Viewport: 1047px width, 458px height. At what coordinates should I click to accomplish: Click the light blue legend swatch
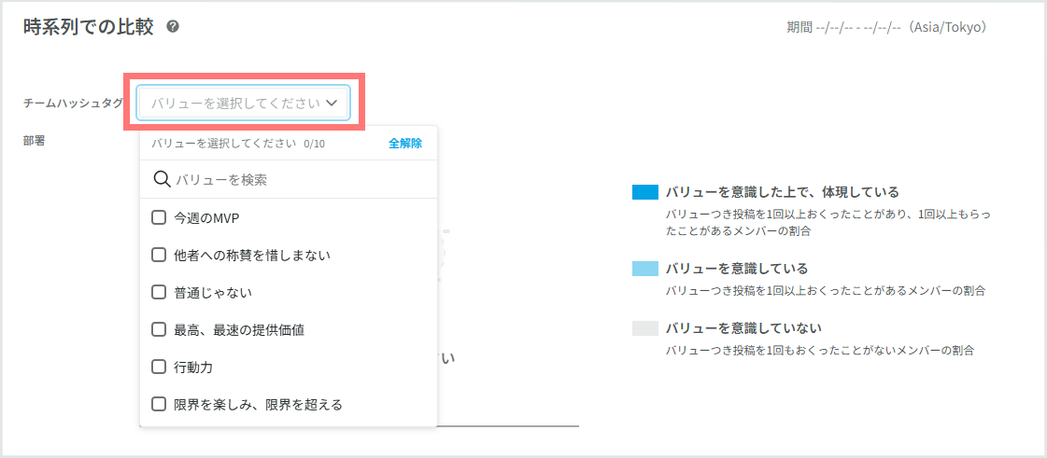click(x=645, y=269)
